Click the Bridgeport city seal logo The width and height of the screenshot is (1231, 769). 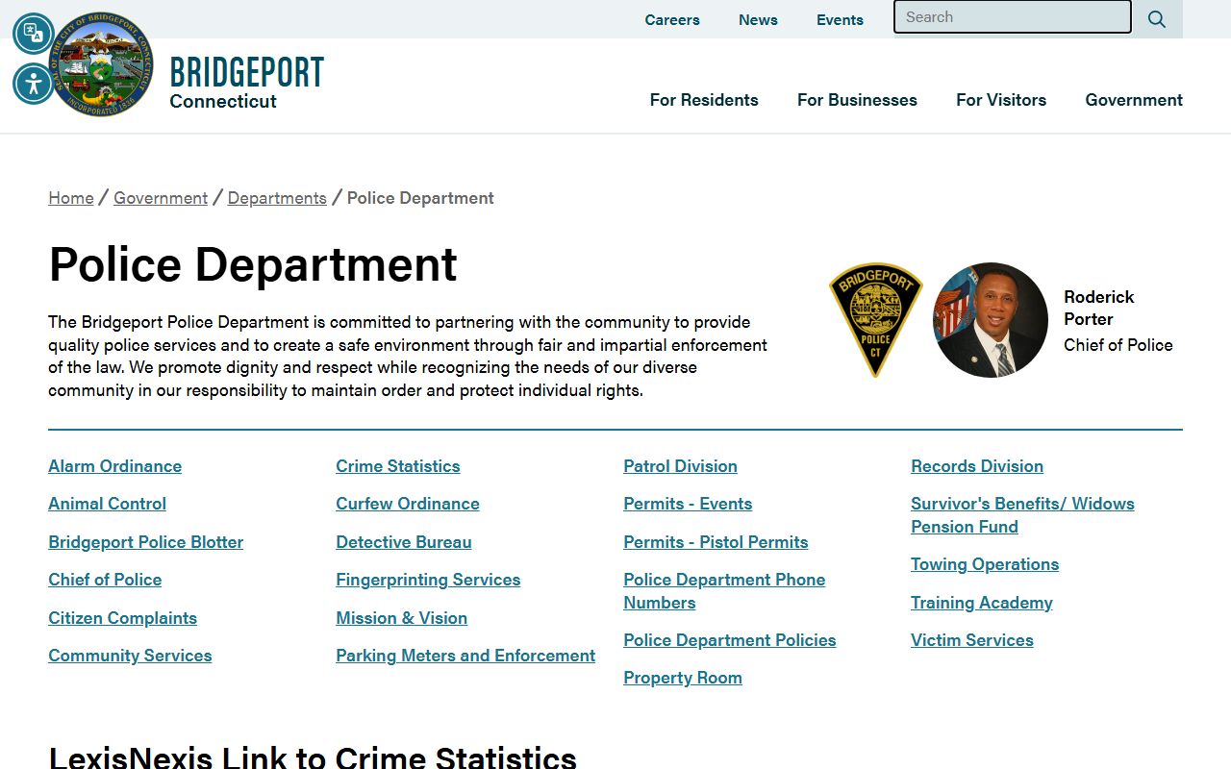[104, 65]
